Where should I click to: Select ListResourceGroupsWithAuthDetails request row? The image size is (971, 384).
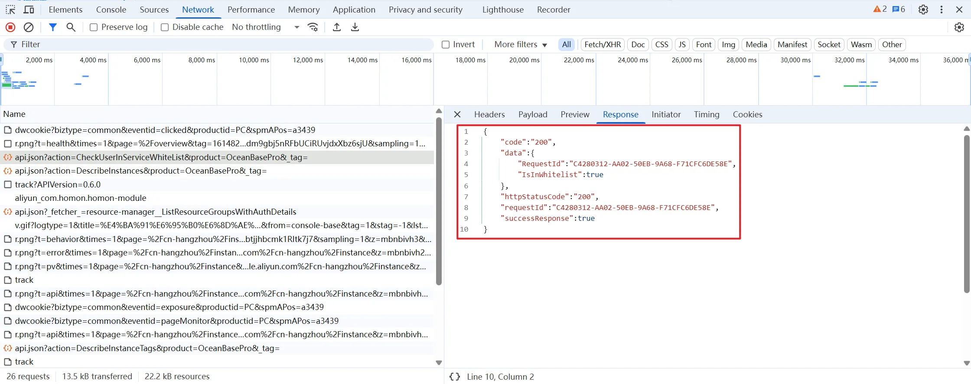(218, 212)
